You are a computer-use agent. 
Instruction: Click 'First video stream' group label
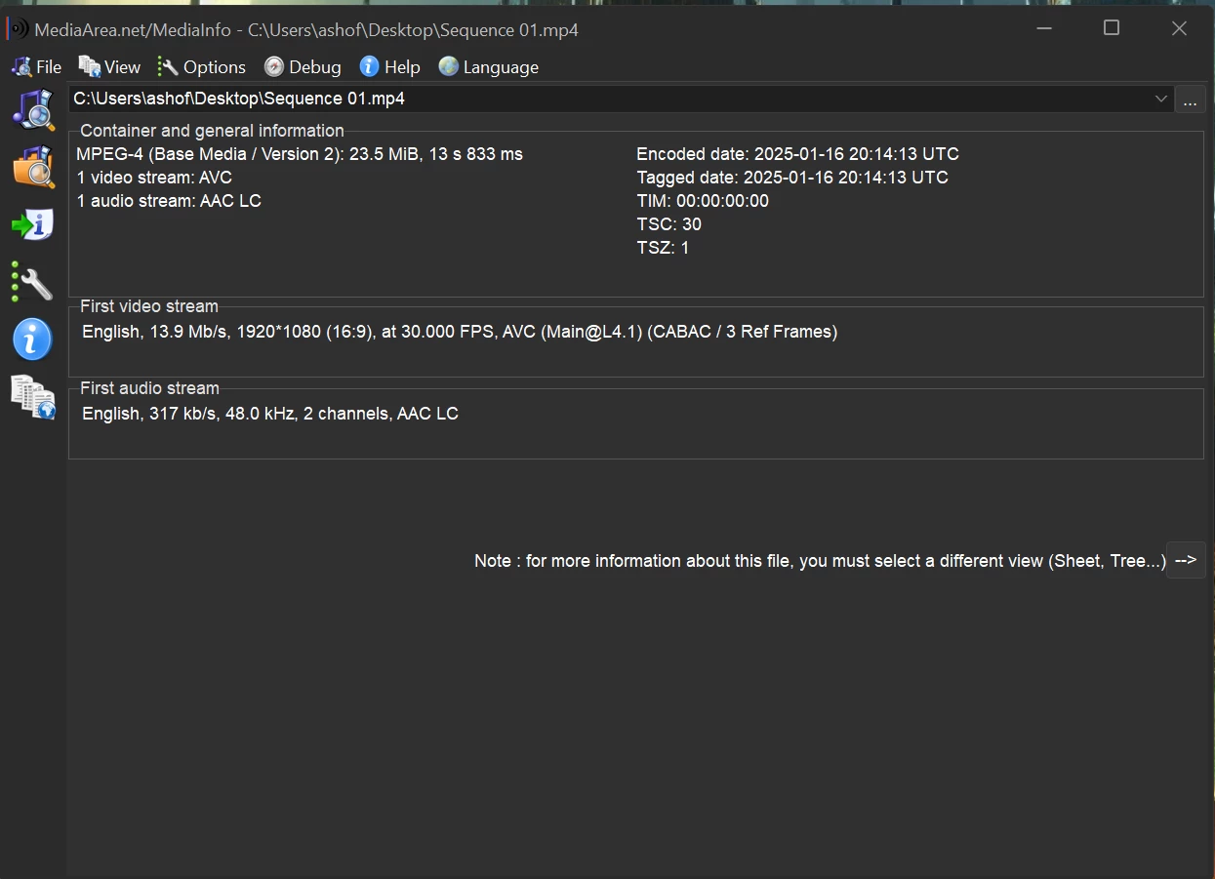[x=149, y=306]
